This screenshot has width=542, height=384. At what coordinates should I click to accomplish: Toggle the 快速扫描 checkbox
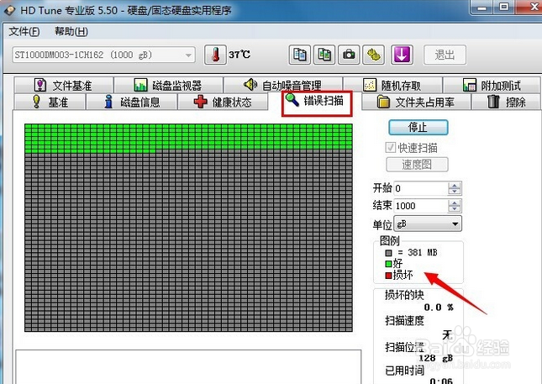point(391,148)
